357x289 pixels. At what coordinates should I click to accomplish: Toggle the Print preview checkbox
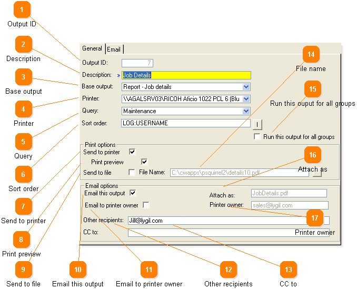tap(144, 162)
